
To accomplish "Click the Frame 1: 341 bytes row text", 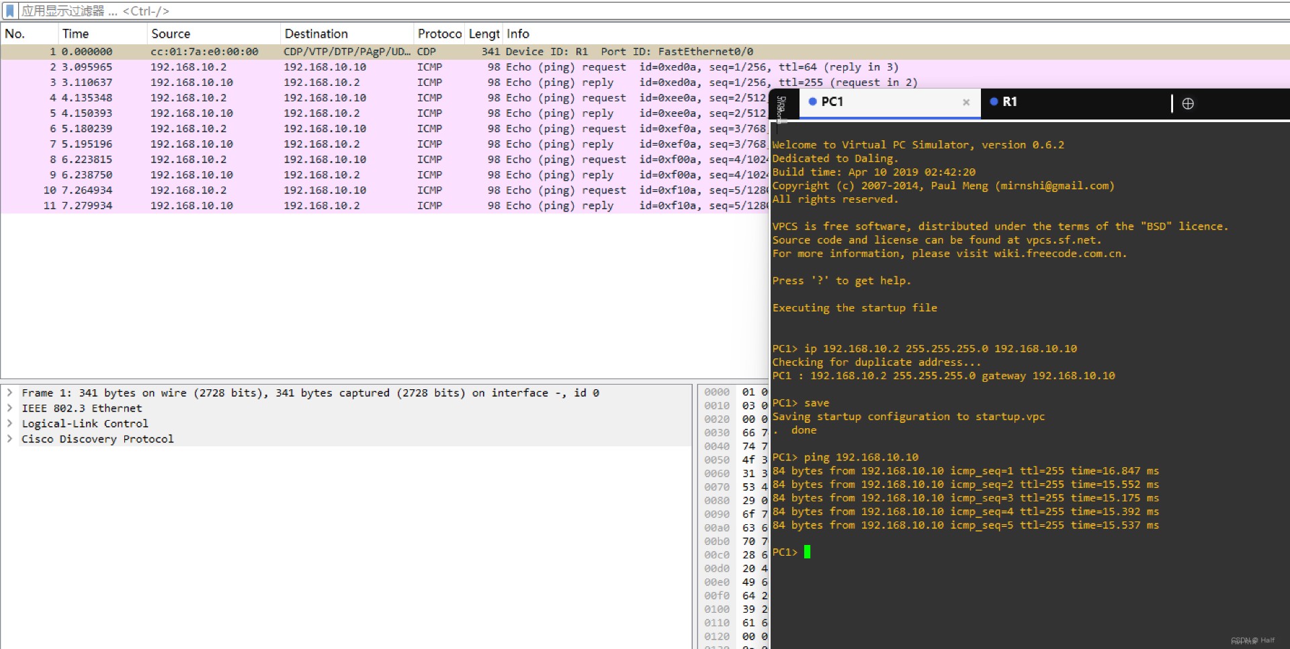I will [x=310, y=393].
